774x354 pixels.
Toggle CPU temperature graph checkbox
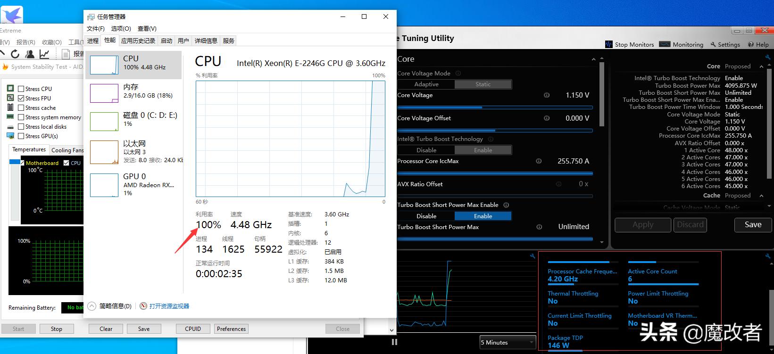pyautogui.click(x=67, y=163)
